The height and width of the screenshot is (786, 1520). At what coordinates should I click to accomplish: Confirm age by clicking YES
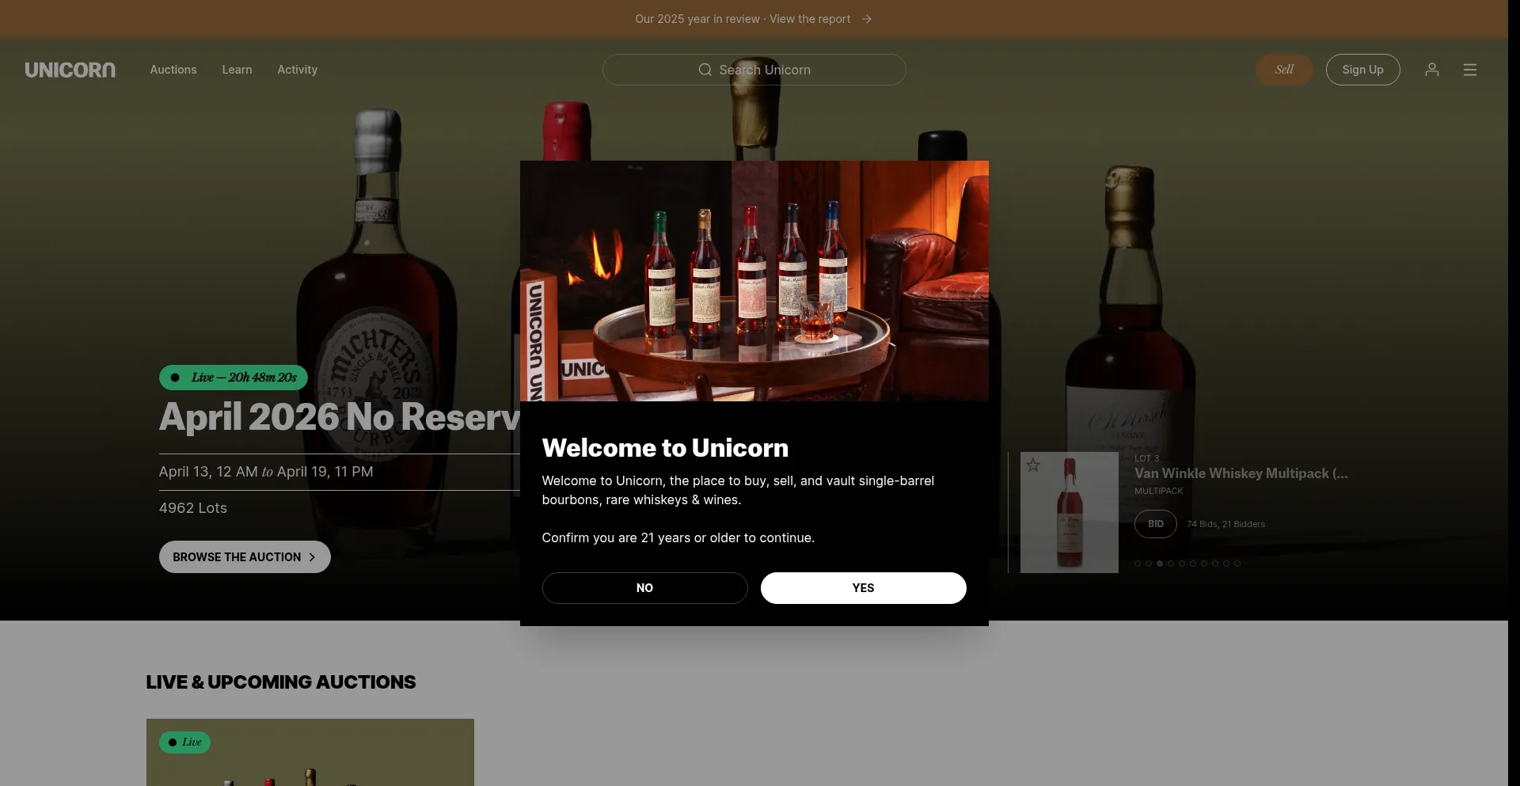(x=863, y=588)
